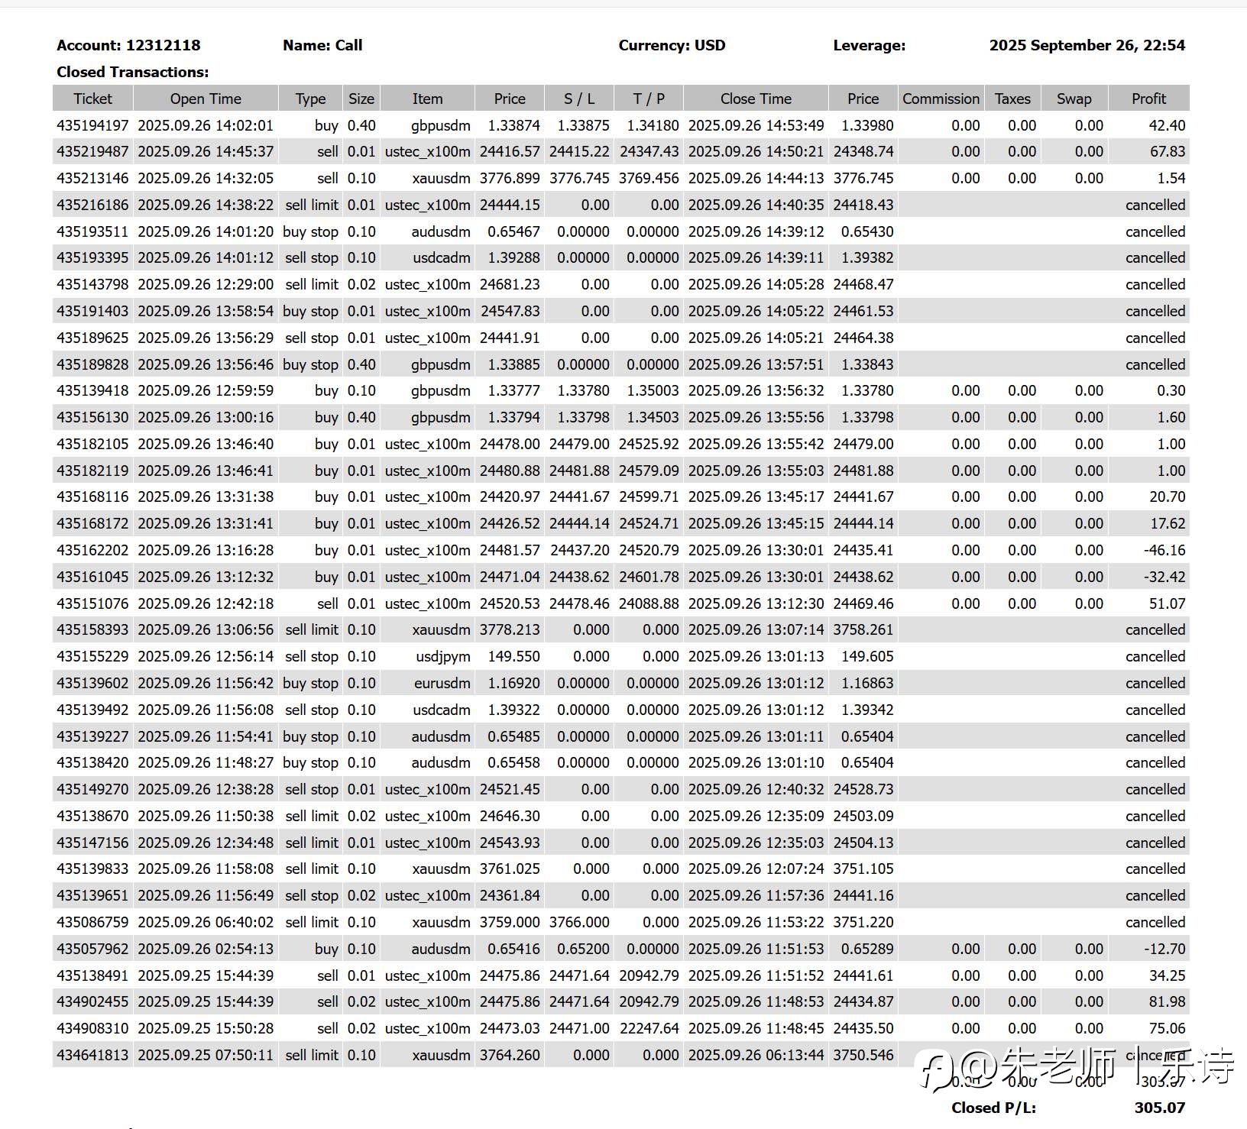Viewport: 1247px width, 1129px height.
Task: Select the 305.07 value beside Closed P/L
Action: (x=1160, y=1108)
